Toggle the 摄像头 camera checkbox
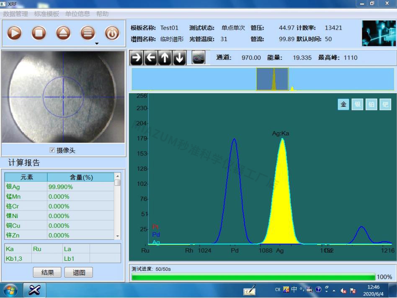The image size is (397, 298). pyautogui.click(x=52, y=150)
